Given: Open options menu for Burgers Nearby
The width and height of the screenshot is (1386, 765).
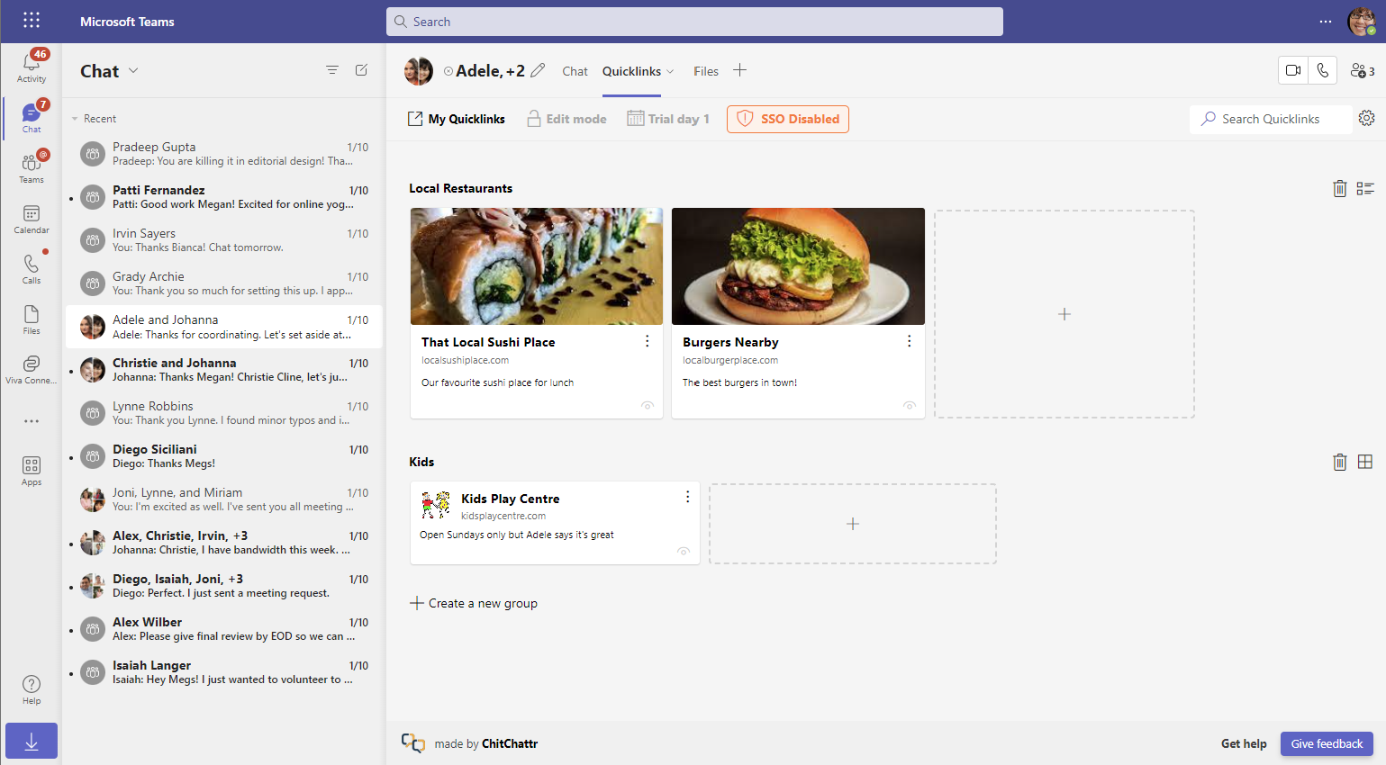Looking at the screenshot, I should pyautogui.click(x=910, y=341).
